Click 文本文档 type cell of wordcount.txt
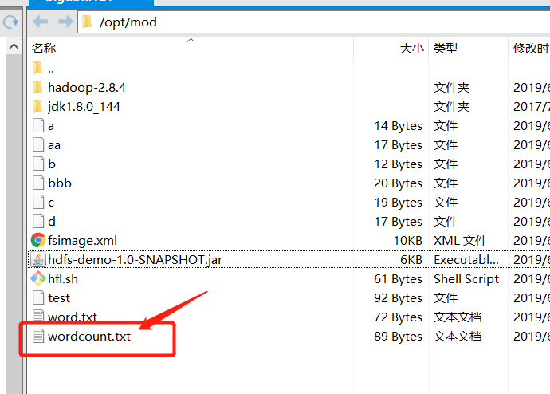 (x=458, y=336)
